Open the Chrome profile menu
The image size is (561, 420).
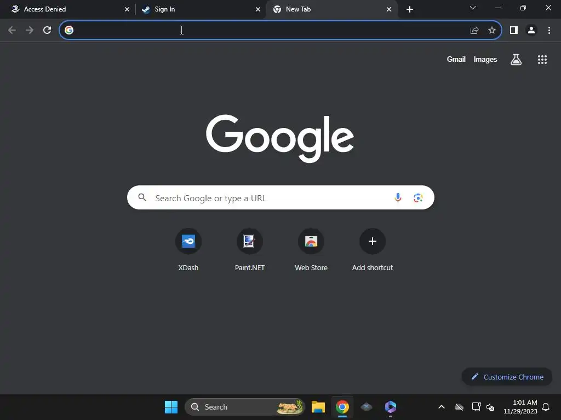pyautogui.click(x=531, y=31)
